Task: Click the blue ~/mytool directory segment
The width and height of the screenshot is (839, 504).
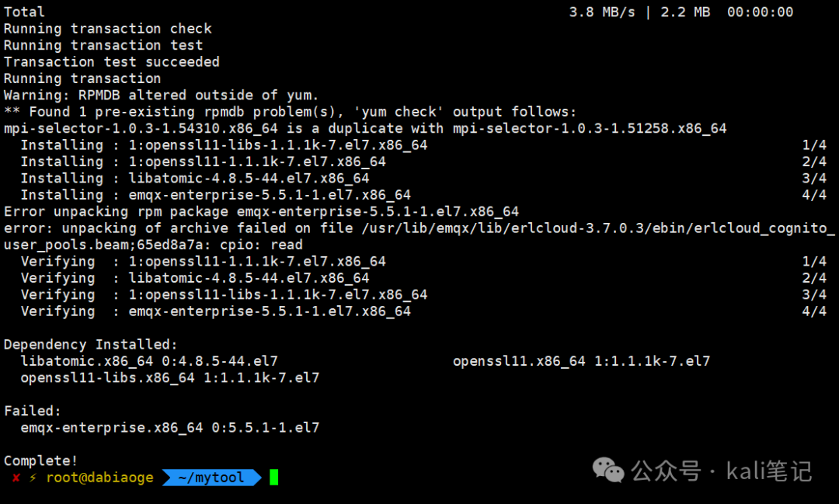Action: (x=211, y=478)
